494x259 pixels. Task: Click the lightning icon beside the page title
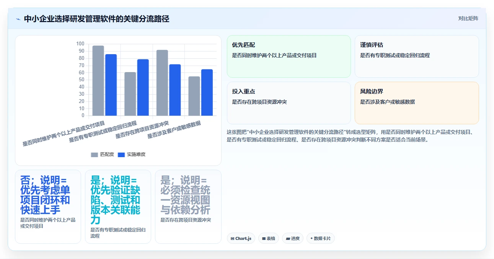click(18, 19)
